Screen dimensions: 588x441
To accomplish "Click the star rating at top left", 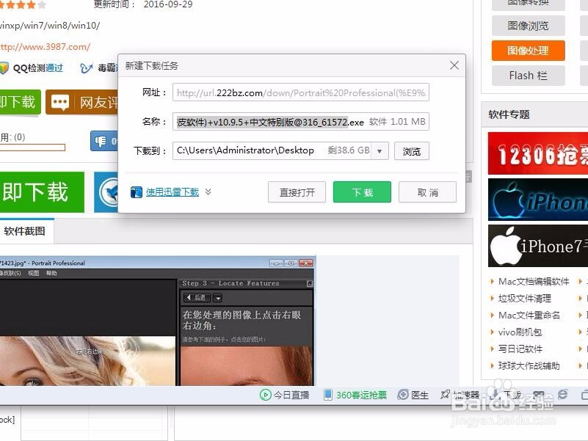I will click(23, 4).
